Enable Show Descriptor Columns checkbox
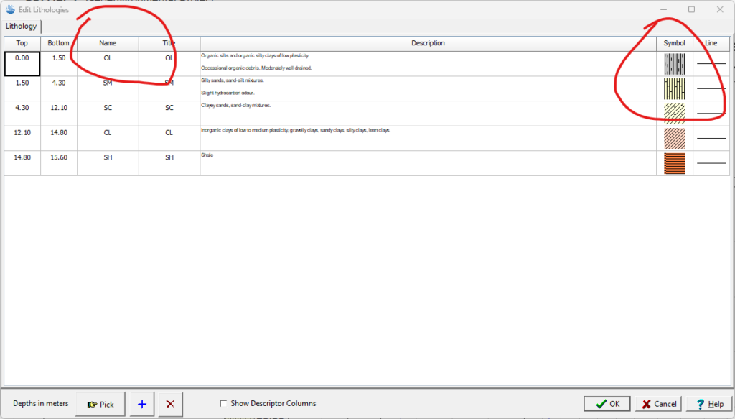 pyautogui.click(x=223, y=404)
